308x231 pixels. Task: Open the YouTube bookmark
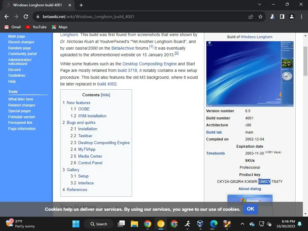(36, 27)
